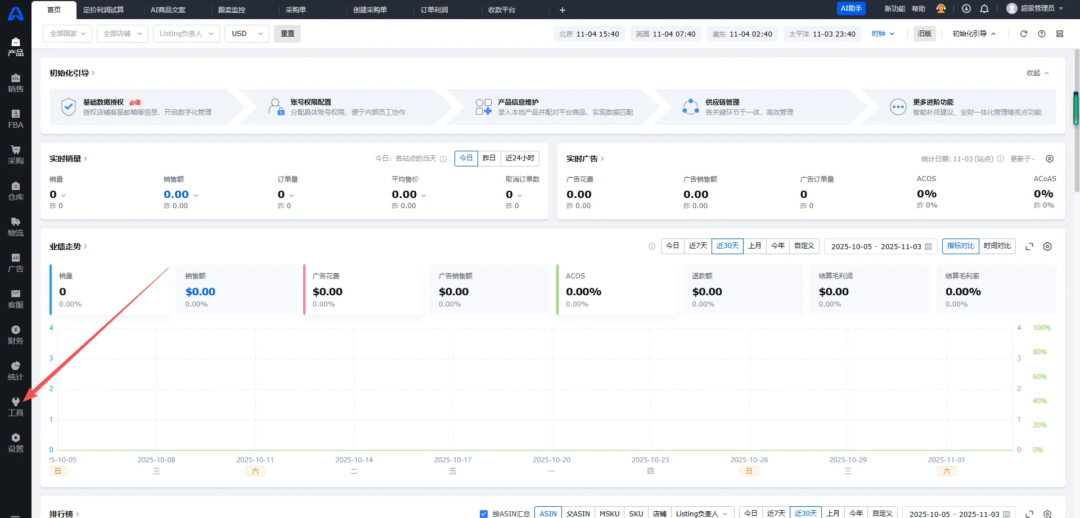Uncheck the 按ASIN汇总 checkbox

coord(484,514)
